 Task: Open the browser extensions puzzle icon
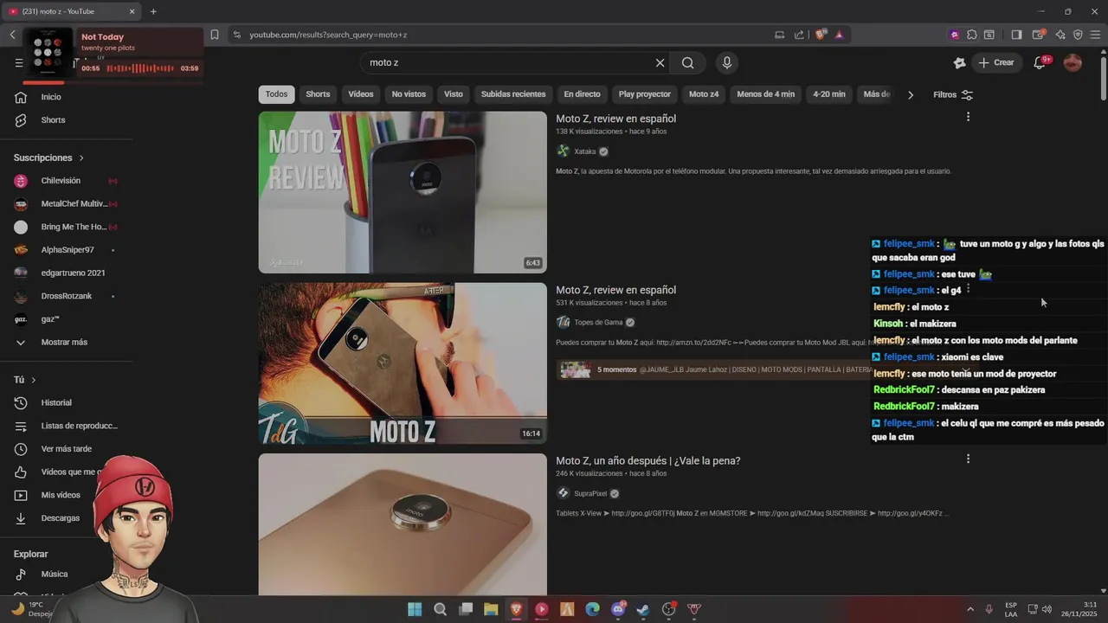point(972,35)
